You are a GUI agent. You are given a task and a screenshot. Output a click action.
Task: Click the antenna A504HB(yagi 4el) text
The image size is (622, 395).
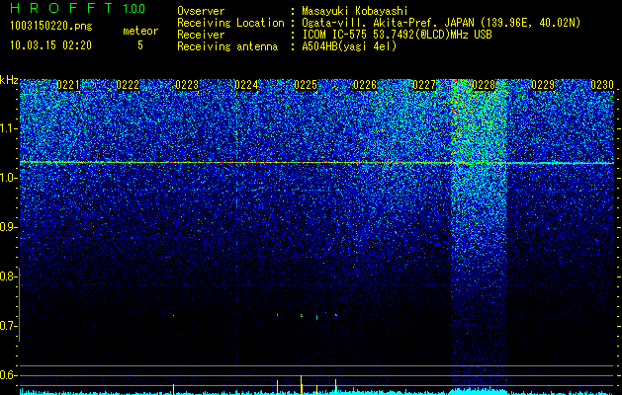point(349,46)
